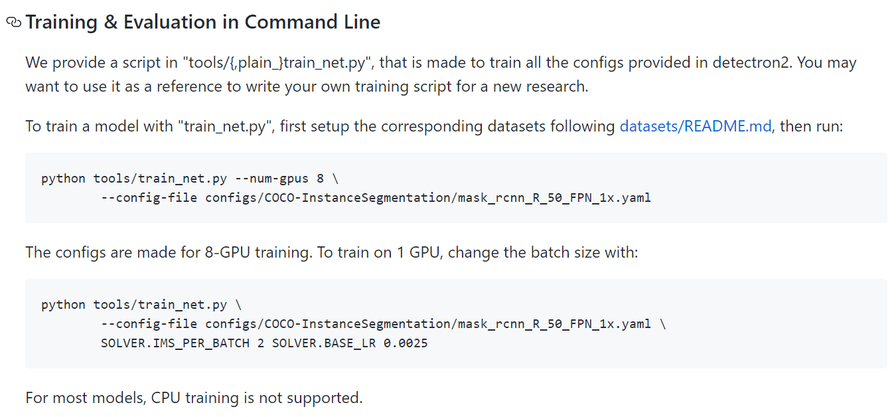Screen dimensions: 896x417
Task: Click the 0.0025 learning rate value
Action: click(x=406, y=343)
